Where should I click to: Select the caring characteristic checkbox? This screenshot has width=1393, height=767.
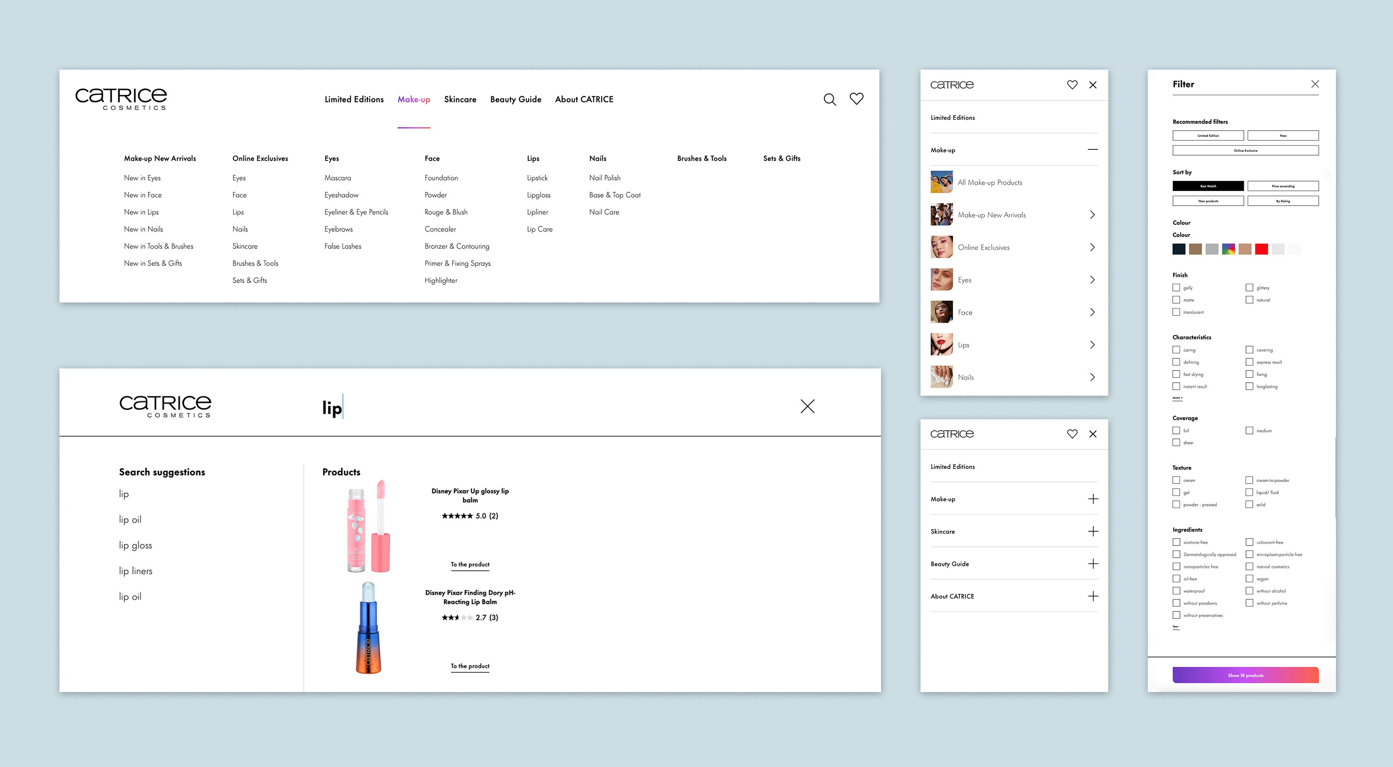[x=1176, y=350]
